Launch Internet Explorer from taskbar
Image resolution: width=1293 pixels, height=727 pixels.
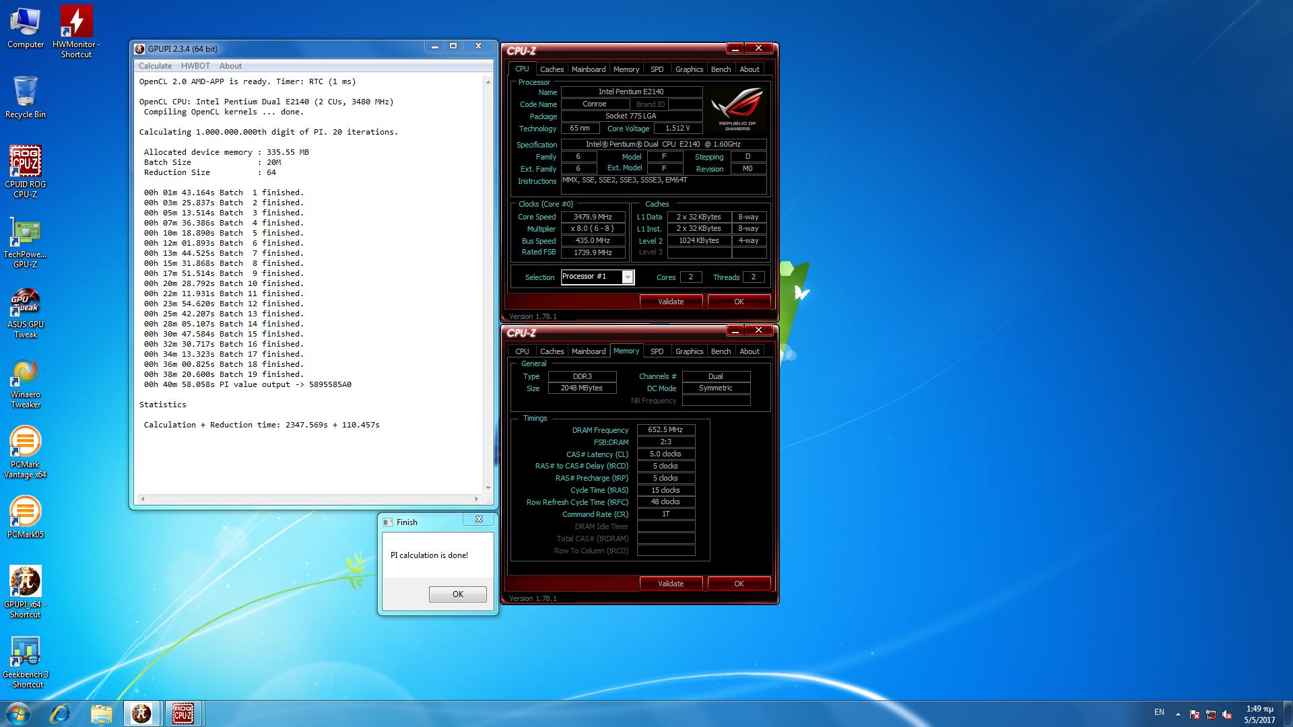(61, 714)
